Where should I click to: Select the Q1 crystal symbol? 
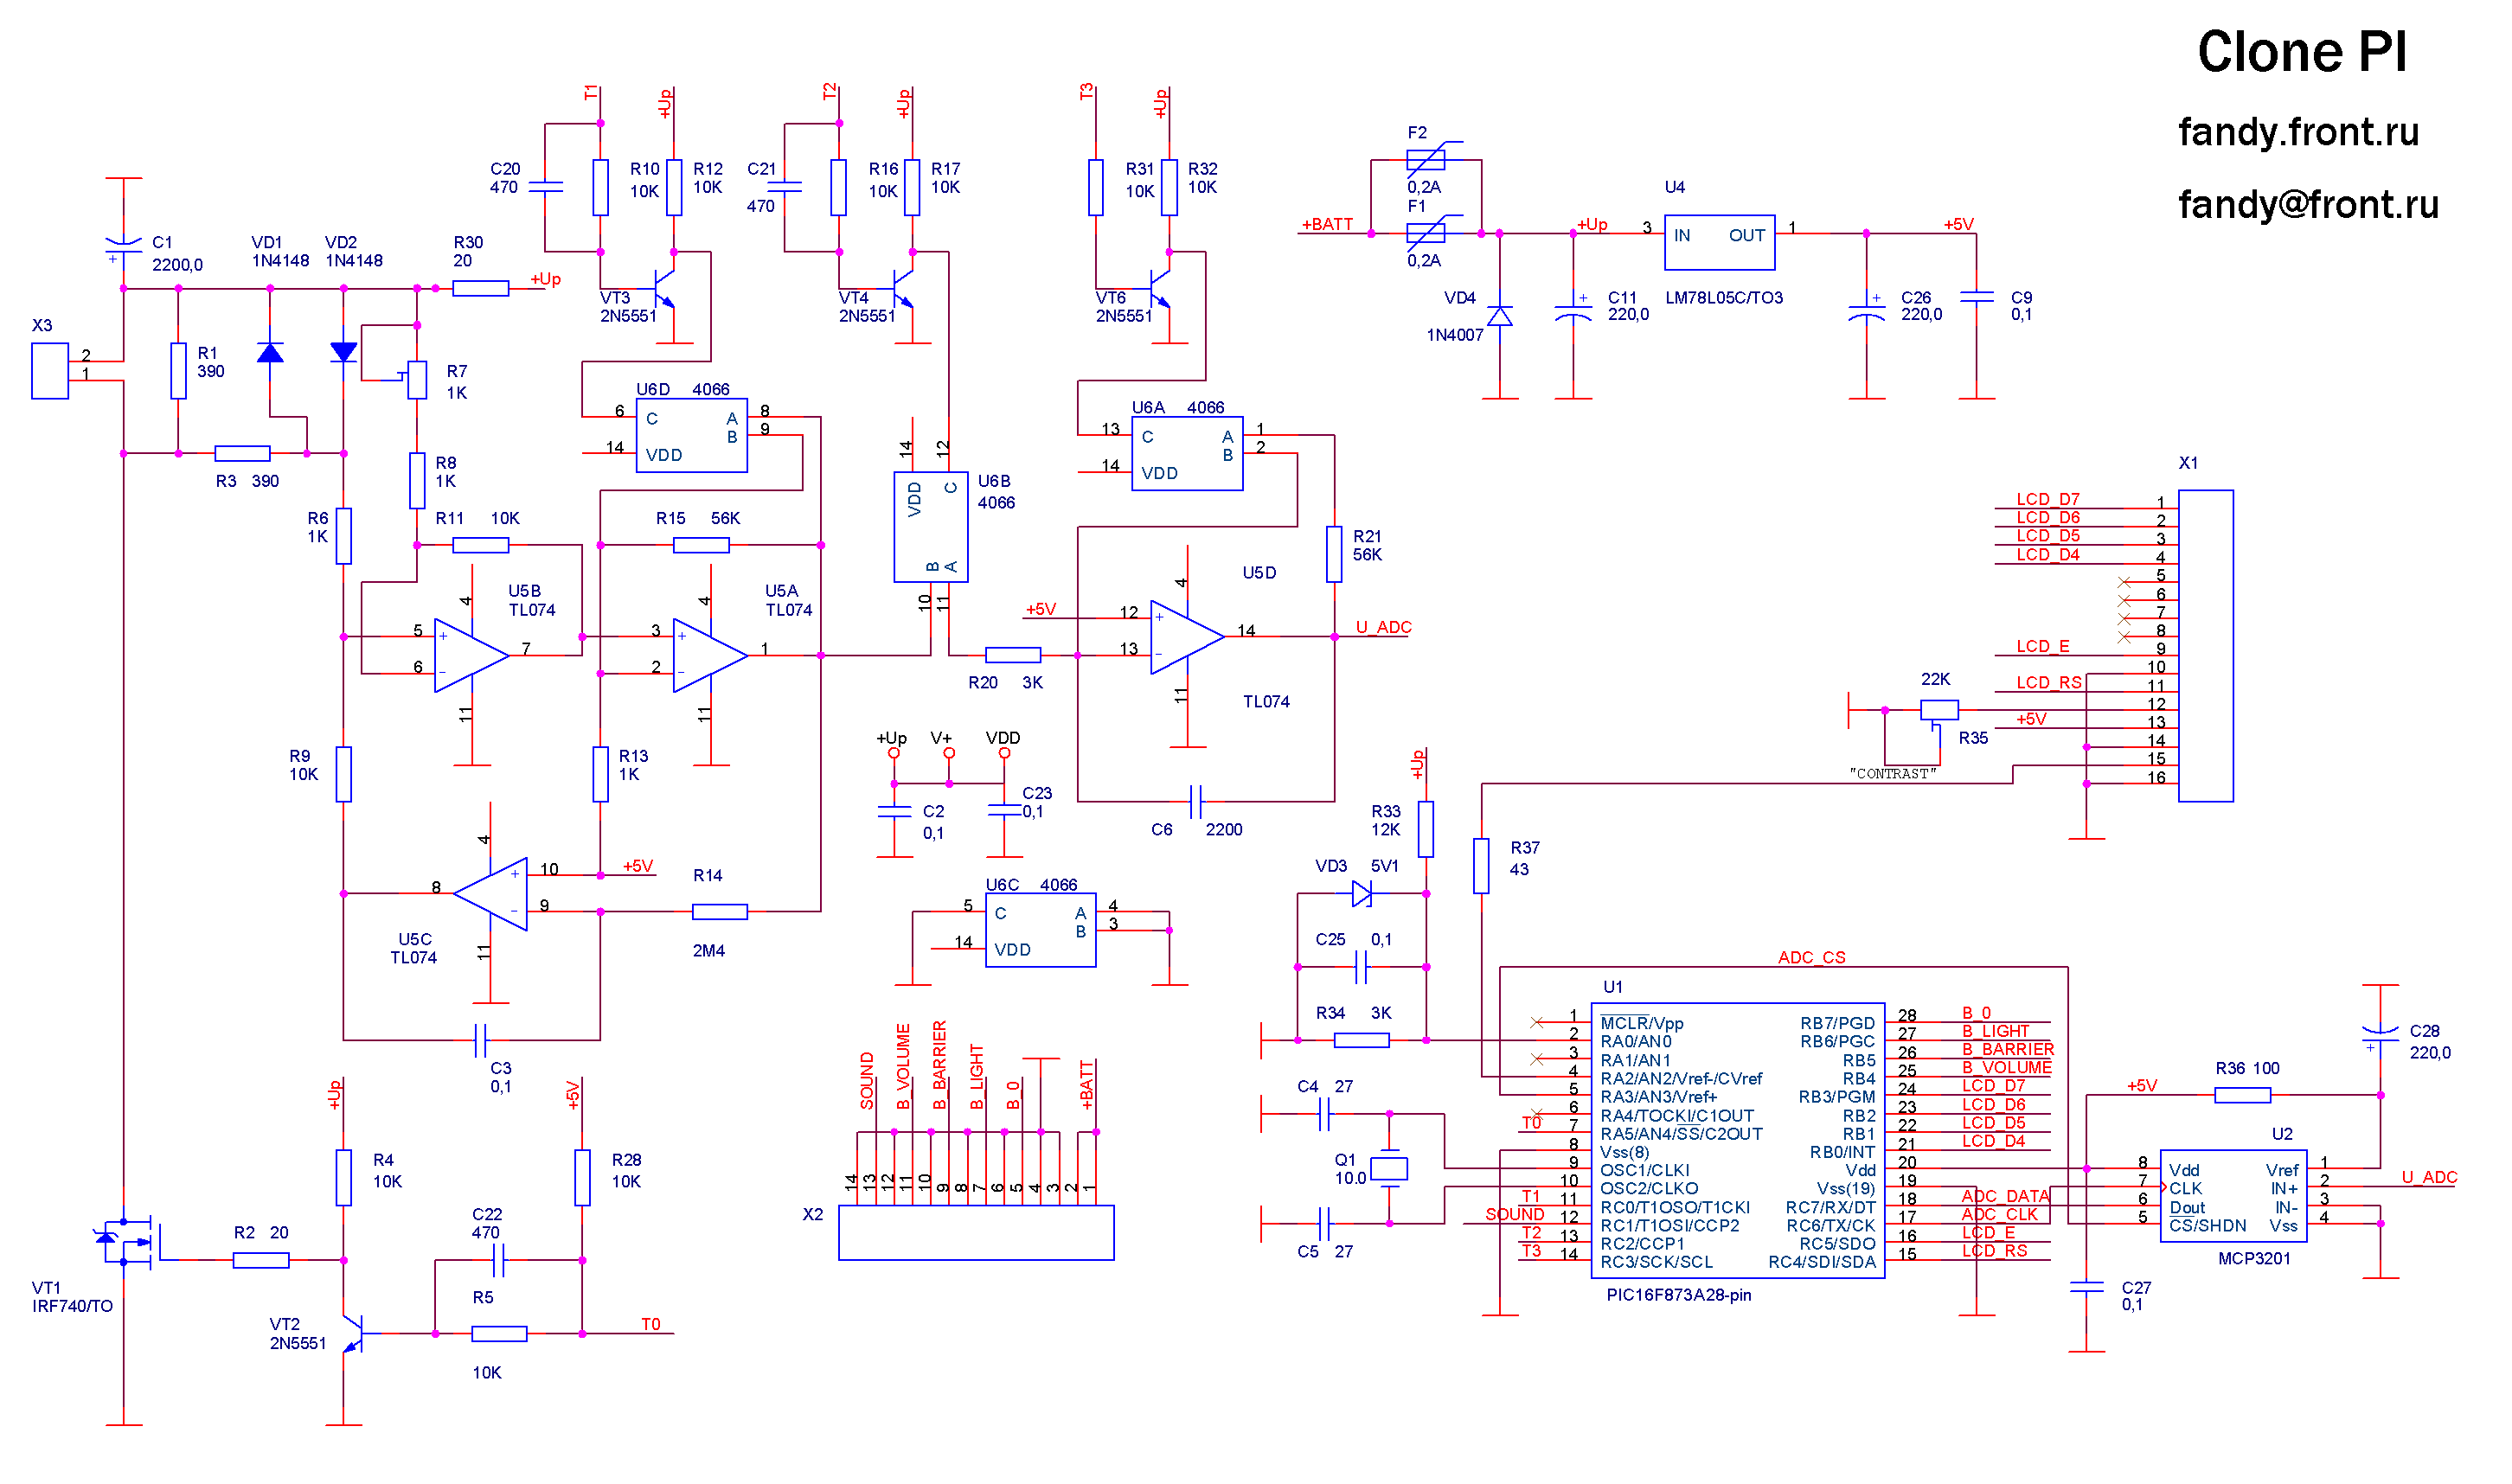1388,1168
